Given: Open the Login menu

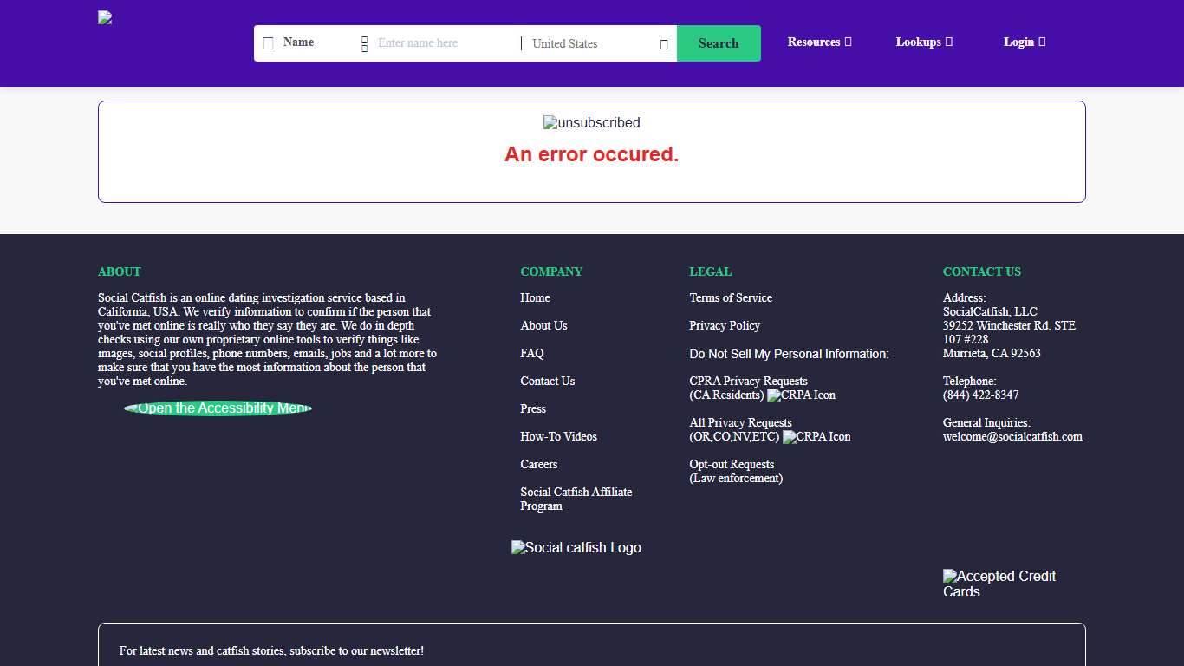Looking at the screenshot, I should pyautogui.click(x=1025, y=42).
